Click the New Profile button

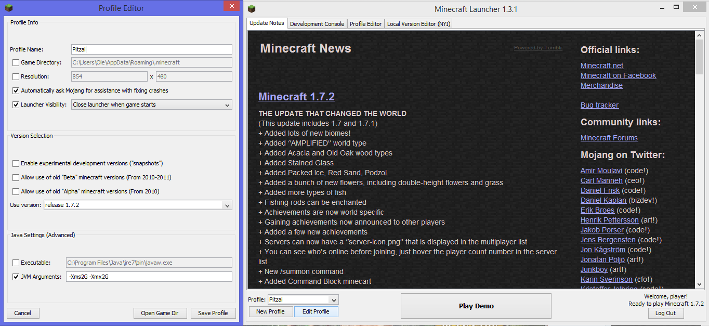pyautogui.click(x=270, y=311)
